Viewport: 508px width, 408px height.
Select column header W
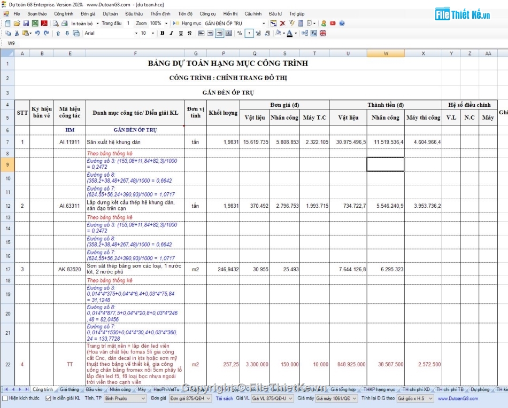tap(386, 53)
